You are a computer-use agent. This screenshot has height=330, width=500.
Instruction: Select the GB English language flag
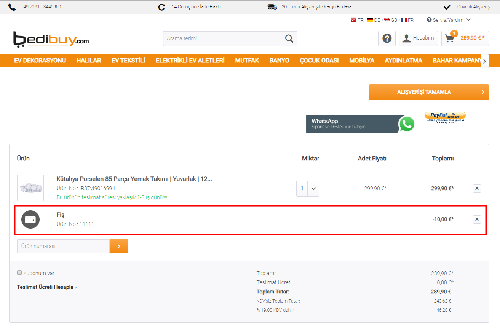pyautogui.click(x=390, y=20)
